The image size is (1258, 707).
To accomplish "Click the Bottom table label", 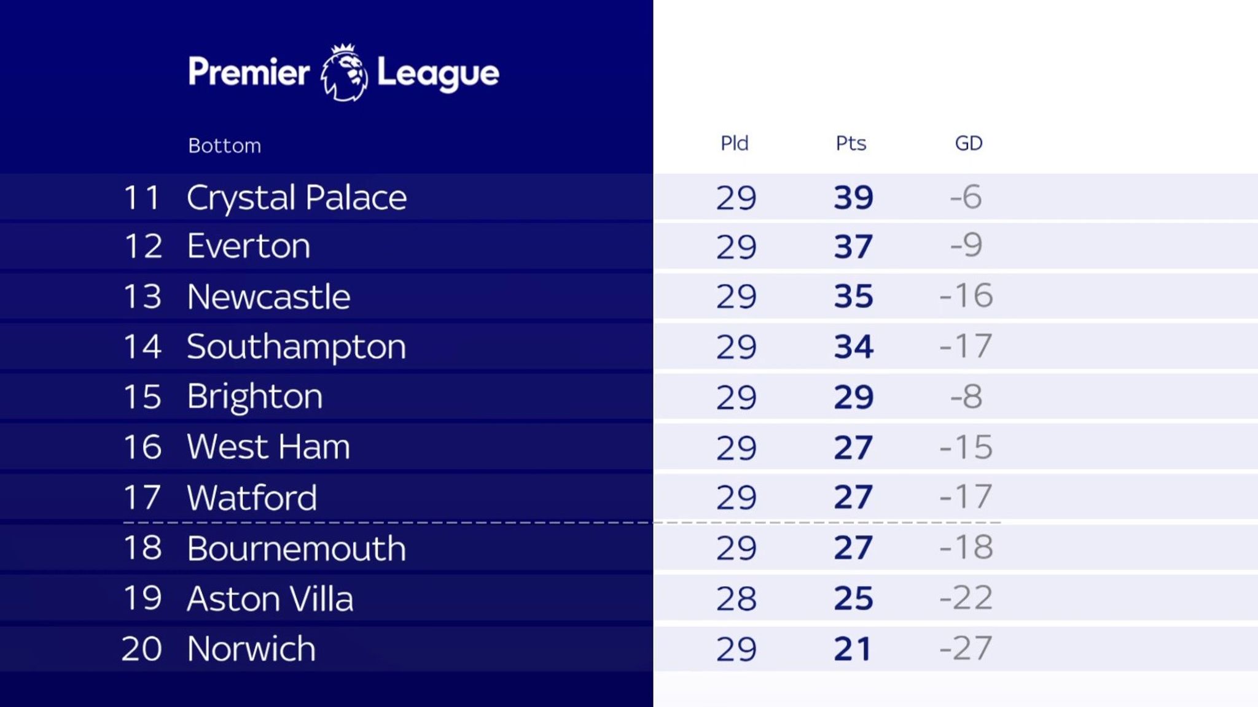I will click(x=225, y=146).
